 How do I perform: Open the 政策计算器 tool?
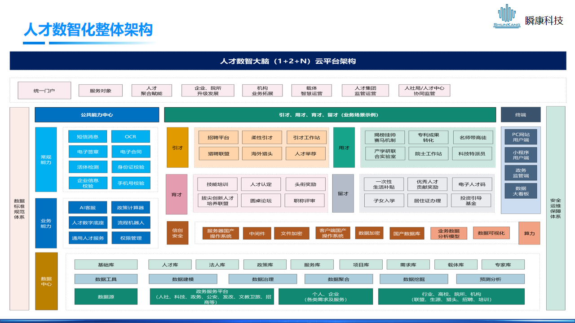[x=131, y=207]
